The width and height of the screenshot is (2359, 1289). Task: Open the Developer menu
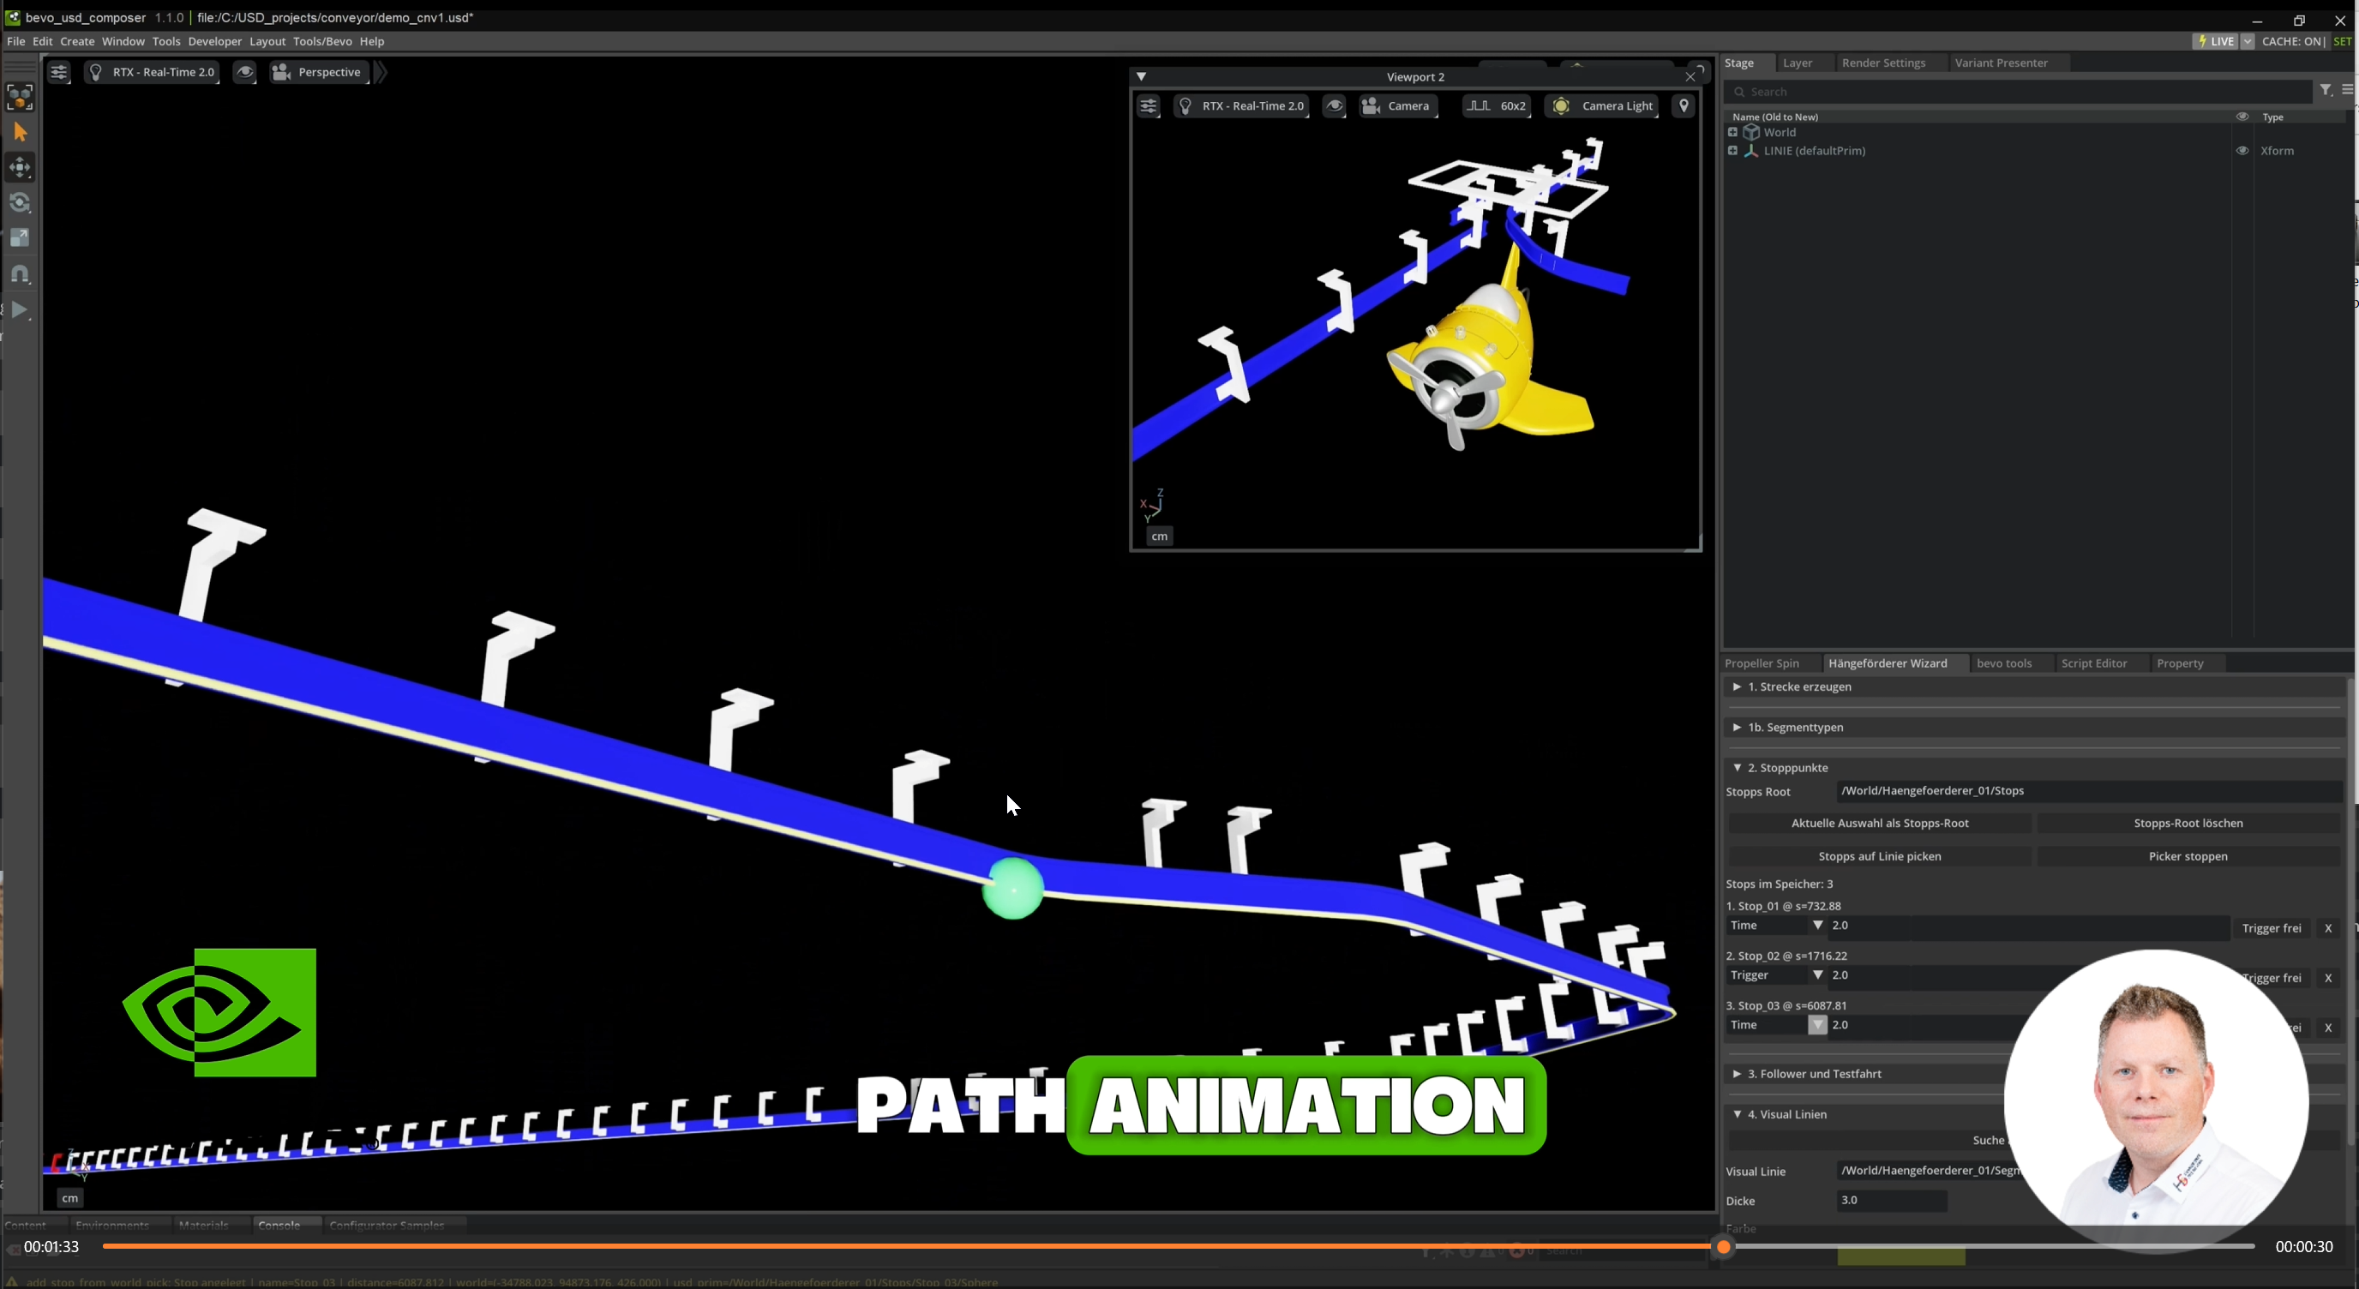coord(215,41)
